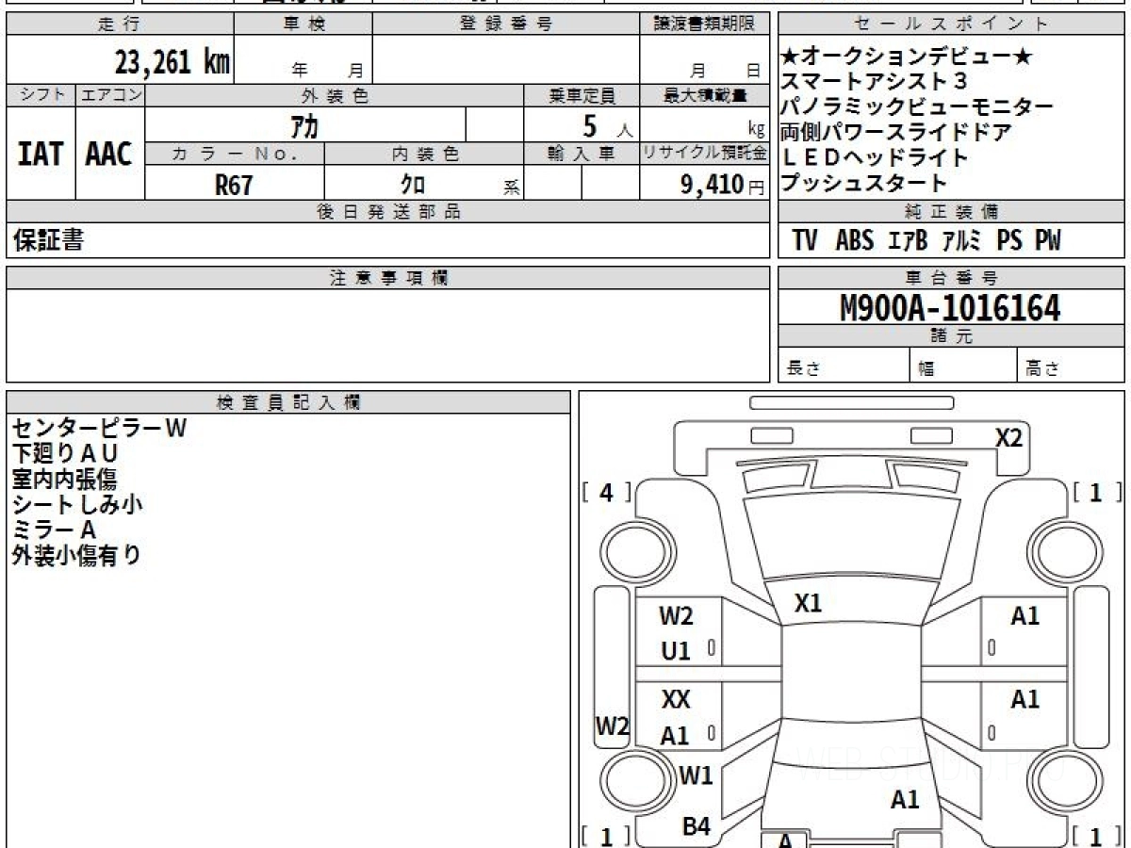Click the パノラミックビューモニター line
1131x848 pixels.
point(918,107)
